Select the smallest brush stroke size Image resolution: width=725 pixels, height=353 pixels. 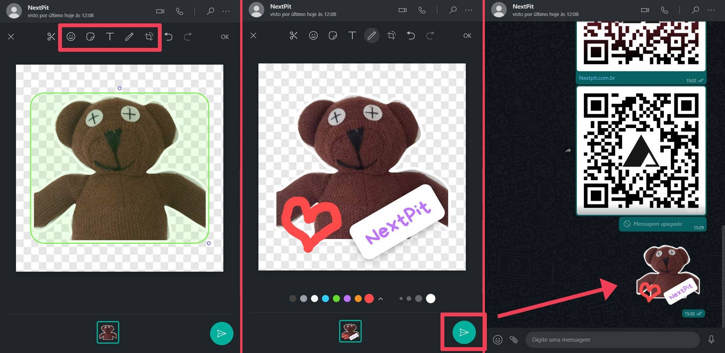click(401, 299)
